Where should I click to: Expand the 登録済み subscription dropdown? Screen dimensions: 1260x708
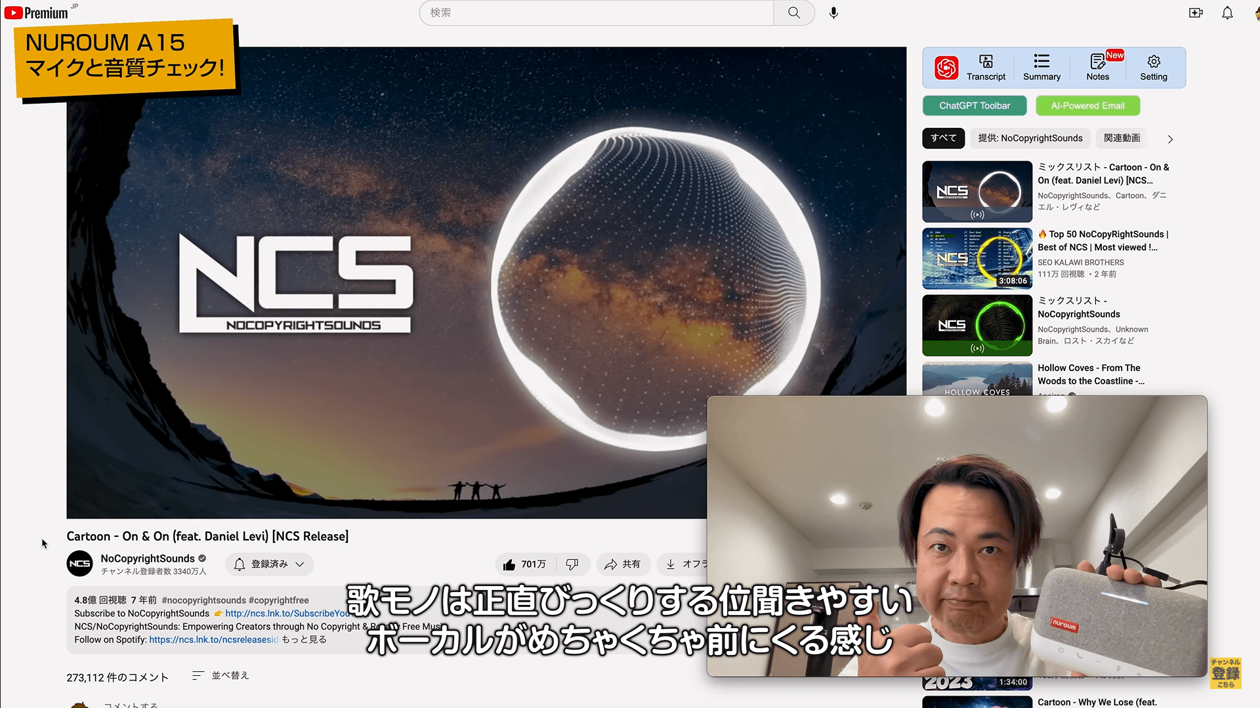[270, 564]
